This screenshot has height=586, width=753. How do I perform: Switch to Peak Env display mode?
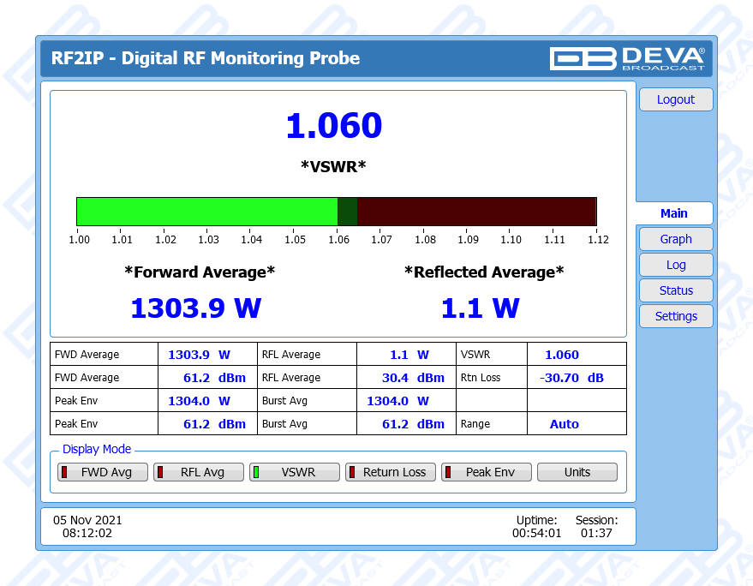487,472
